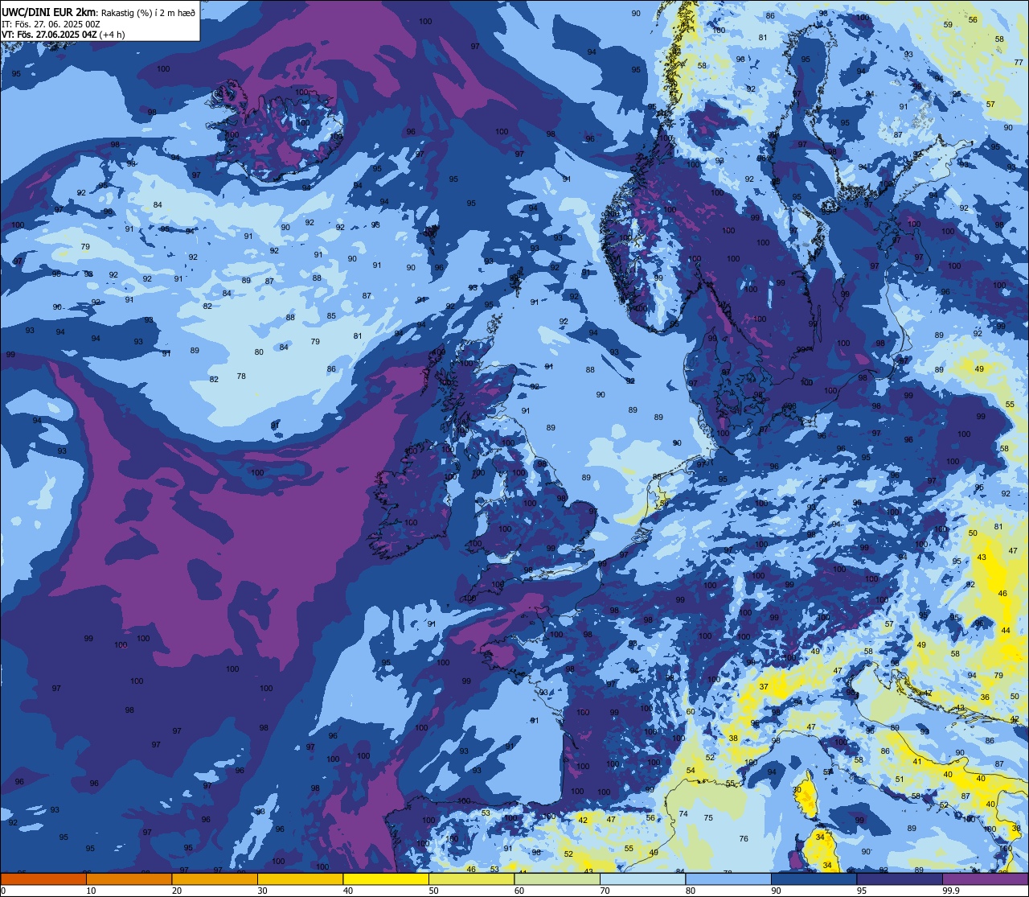
Task: Click the 60–70 pale green legend segment
Action: point(557,878)
